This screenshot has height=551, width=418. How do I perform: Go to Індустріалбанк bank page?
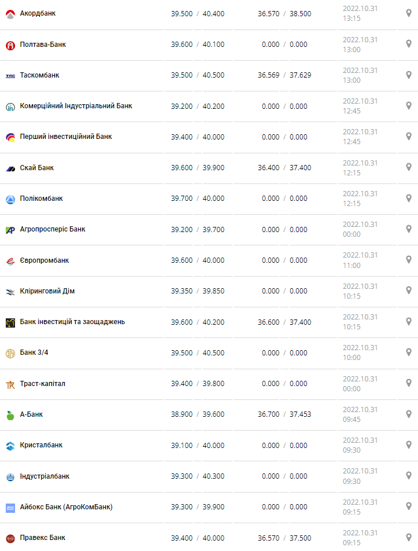click(45, 476)
